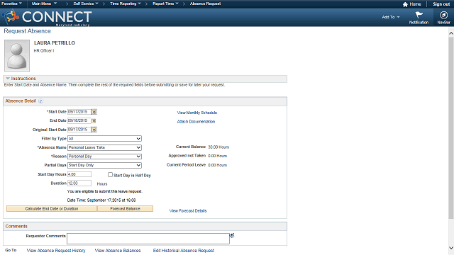Click the vertical scrollbar thumb

(451, 127)
